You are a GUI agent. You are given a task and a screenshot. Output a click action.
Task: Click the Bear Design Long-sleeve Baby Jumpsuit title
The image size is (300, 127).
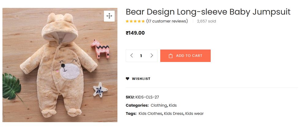[208, 12]
